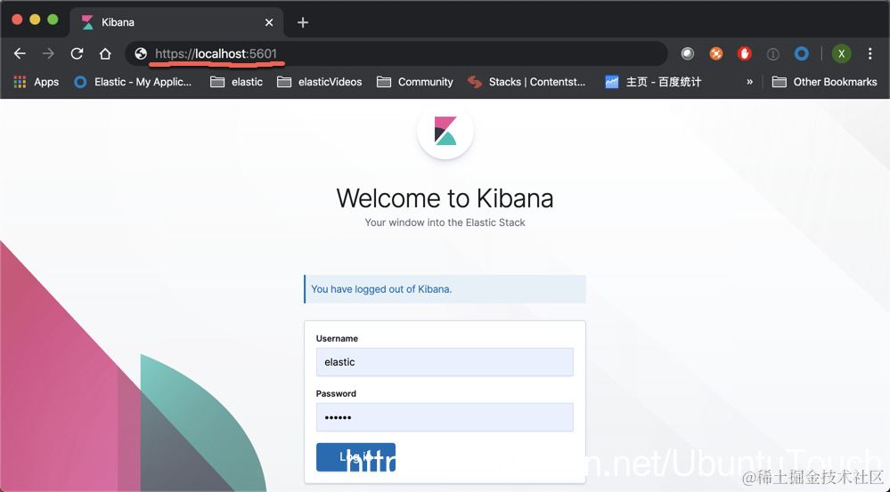Click the orange lifebuoy extension icon
The image size is (890, 492).
point(715,54)
